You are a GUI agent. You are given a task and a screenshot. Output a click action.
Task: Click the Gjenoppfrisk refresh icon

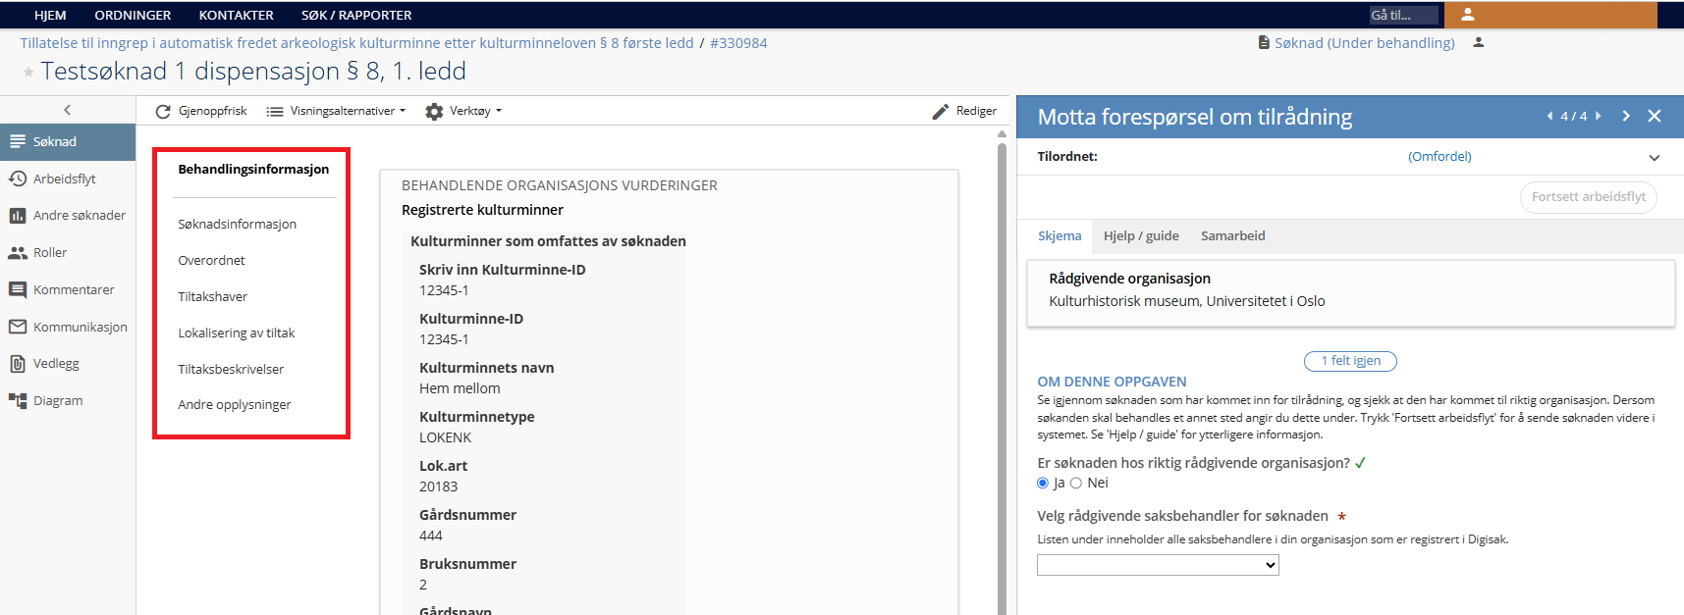coord(163,112)
